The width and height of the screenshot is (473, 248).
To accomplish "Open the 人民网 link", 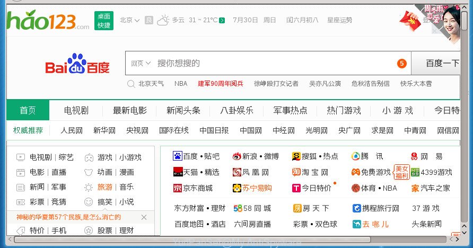I will point(72,130).
